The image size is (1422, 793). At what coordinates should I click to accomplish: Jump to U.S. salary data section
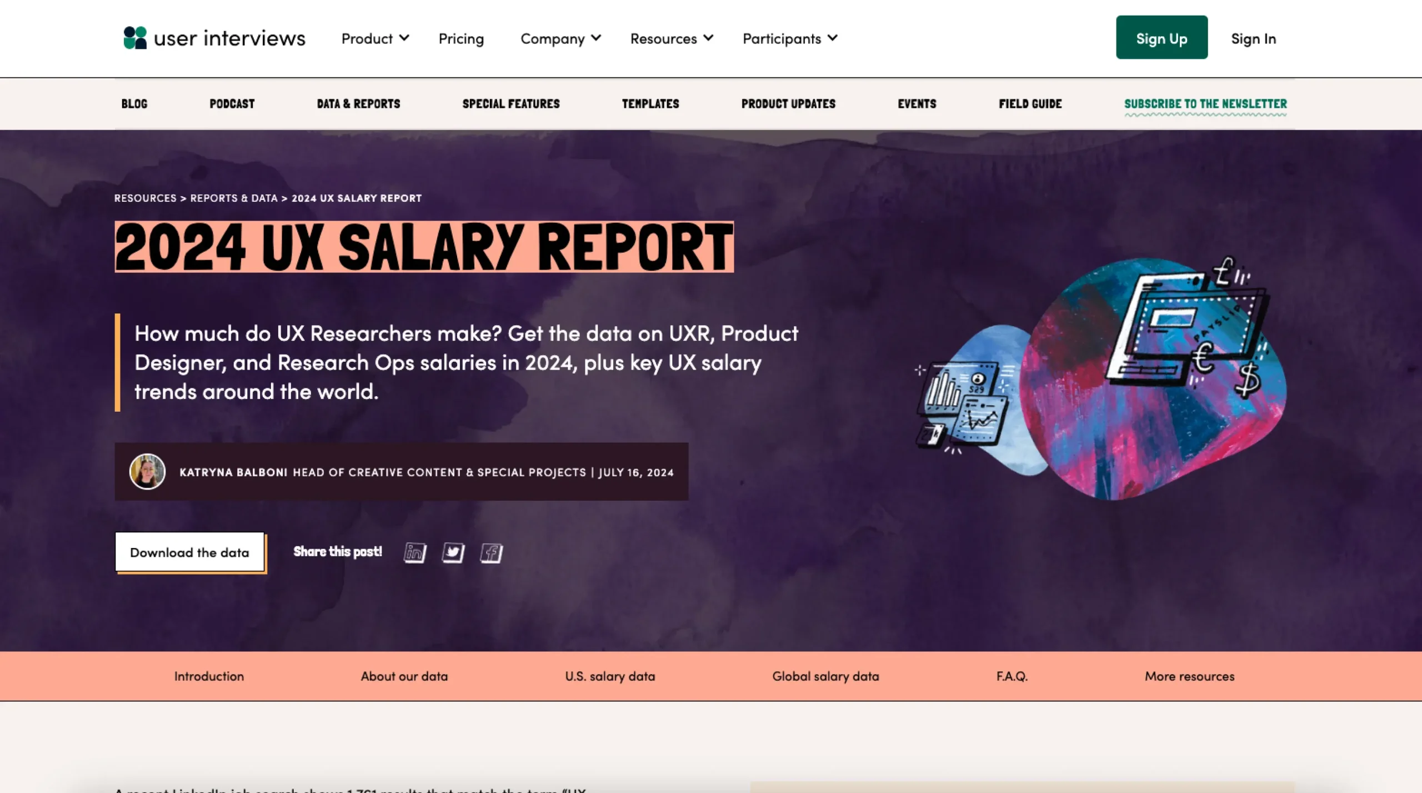[x=610, y=676]
